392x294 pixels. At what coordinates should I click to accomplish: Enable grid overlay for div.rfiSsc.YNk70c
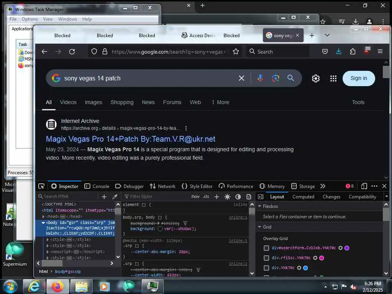pyautogui.click(x=266, y=258)
